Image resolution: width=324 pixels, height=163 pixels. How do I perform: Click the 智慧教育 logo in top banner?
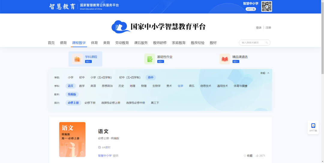point(62,6)
